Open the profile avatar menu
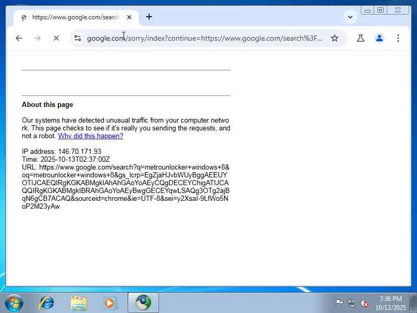 (x=379, y=38)
